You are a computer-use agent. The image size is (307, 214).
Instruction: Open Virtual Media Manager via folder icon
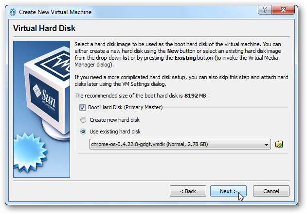(x=279, y=144)
